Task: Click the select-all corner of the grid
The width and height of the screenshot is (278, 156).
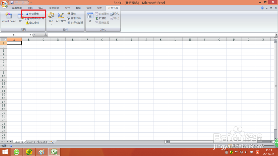Action: click(x=3, y=39)
